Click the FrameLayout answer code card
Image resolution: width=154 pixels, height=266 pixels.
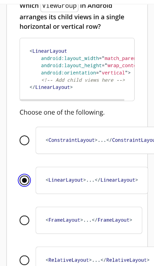[x=89, y=220]
